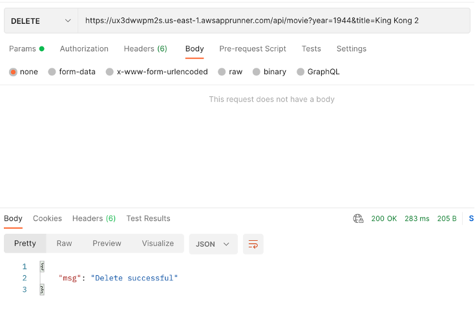Open request Headers (6) tab
The height and width of the screenshot is (321, 475).
(x=145, y=48)
